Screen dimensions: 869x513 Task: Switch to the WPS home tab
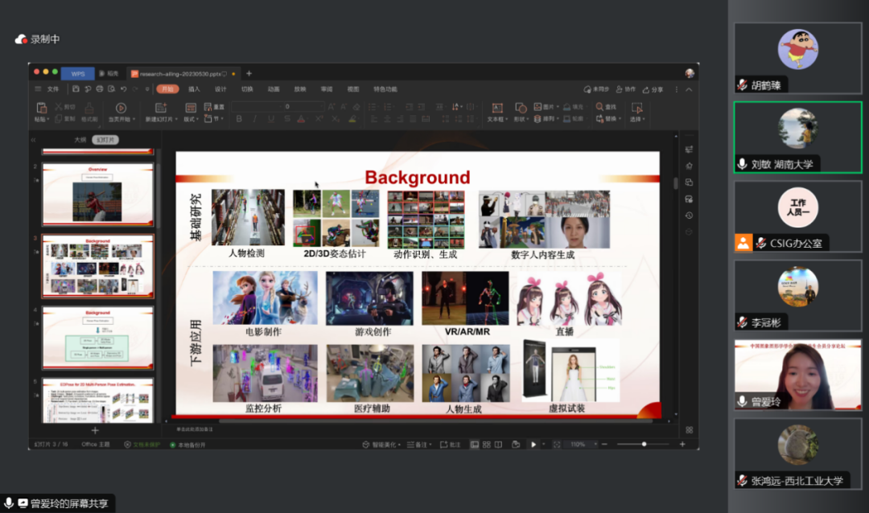coord(78,74)
